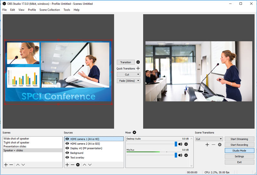Toggle visibility of HDMI camera 1 source
The image size is (257, 175).
pyautogui.click(x=67, y=139)
